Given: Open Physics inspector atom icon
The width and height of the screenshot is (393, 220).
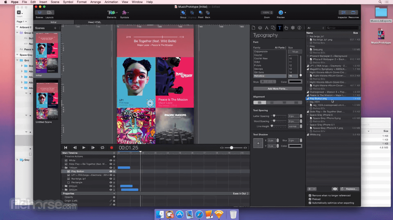Looking at the screenshot, I should pyautogui.click(x=293, y=28).
